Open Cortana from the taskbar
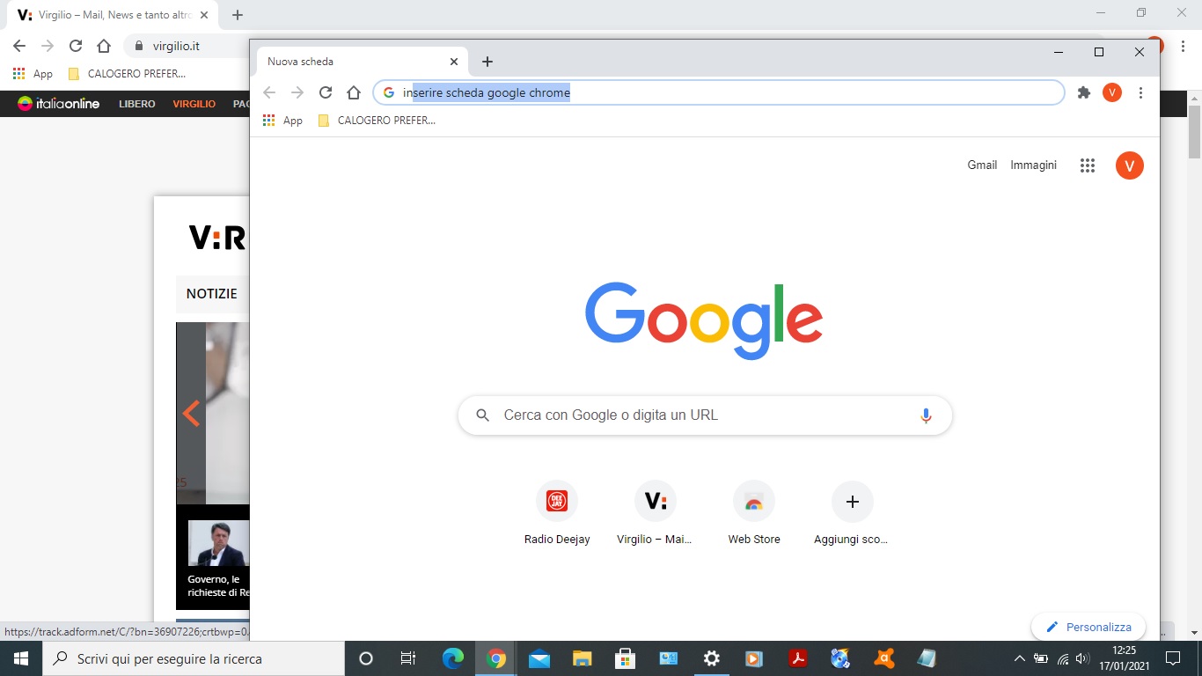 click(x=366, y=658)
